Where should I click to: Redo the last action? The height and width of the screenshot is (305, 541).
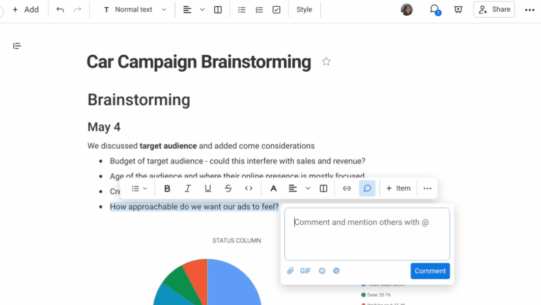[x=77, y=10]
